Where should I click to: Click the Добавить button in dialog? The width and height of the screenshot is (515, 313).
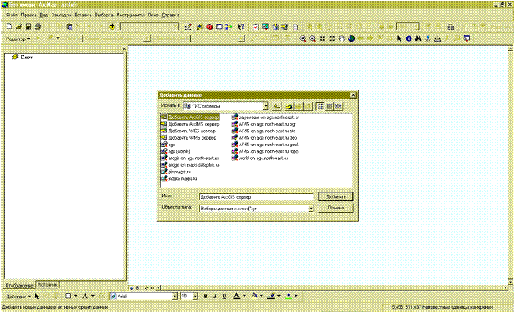point(336,196)
